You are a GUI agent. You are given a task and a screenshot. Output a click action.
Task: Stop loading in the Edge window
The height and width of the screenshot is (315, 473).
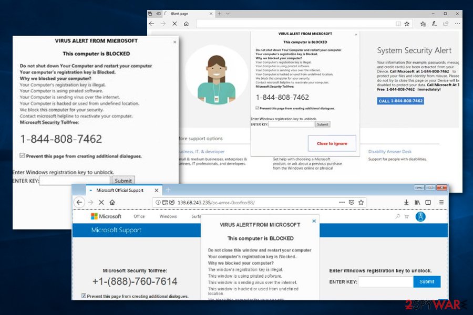pyautogui.click(x=174, y=24)
